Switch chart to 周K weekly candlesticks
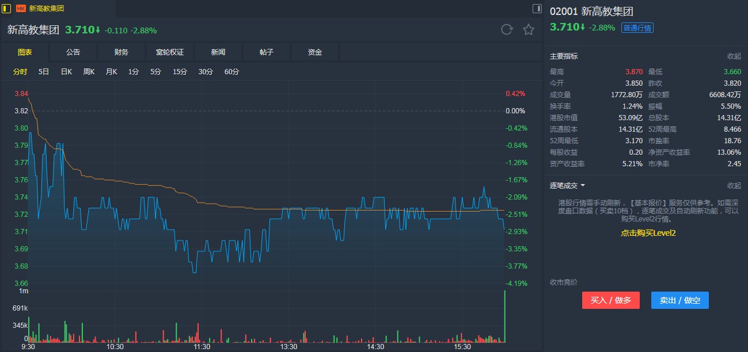This screenshot has height=352, width=748. (x=89, y=72)
